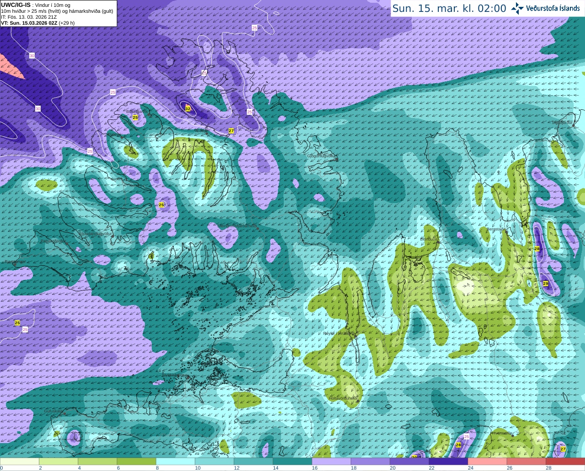Click the dark indigo 22–24 m/s legend swatch
This screenshot has height=471, width=585.
[x=448, y=461]
